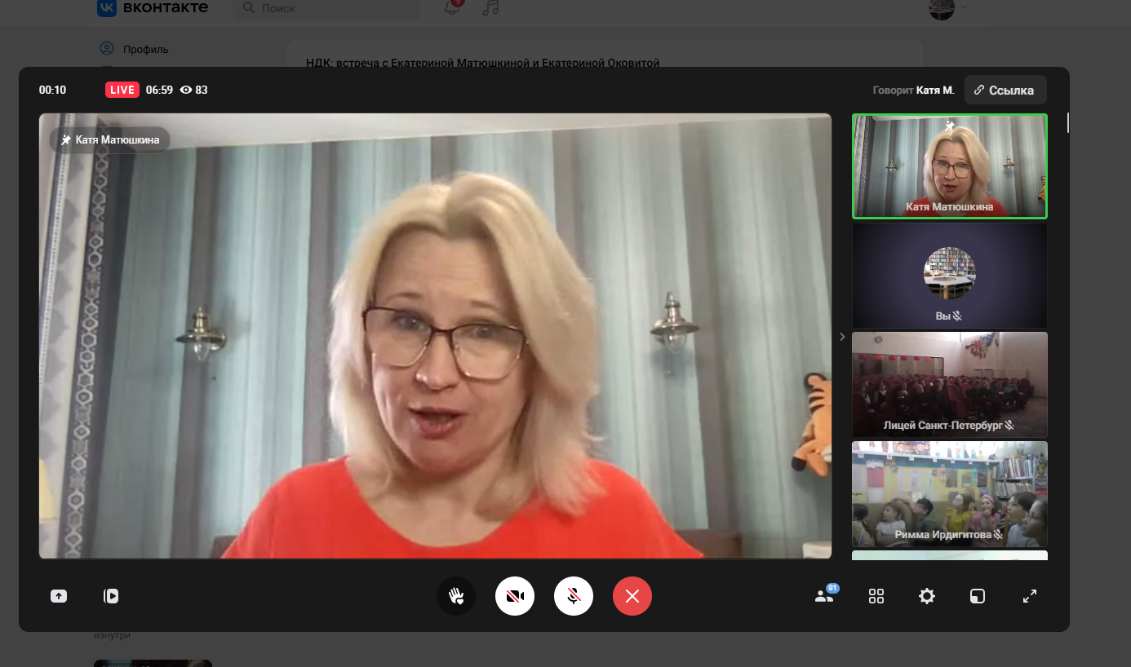This screenshot has height=667, width=1131.
Task: Select Лицей Санкт-Петербург video thumbnail
Action: pos(949,384)
